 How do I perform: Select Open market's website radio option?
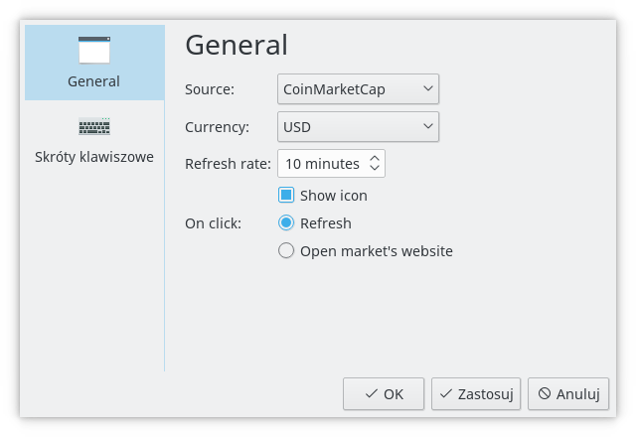(286, 250)
